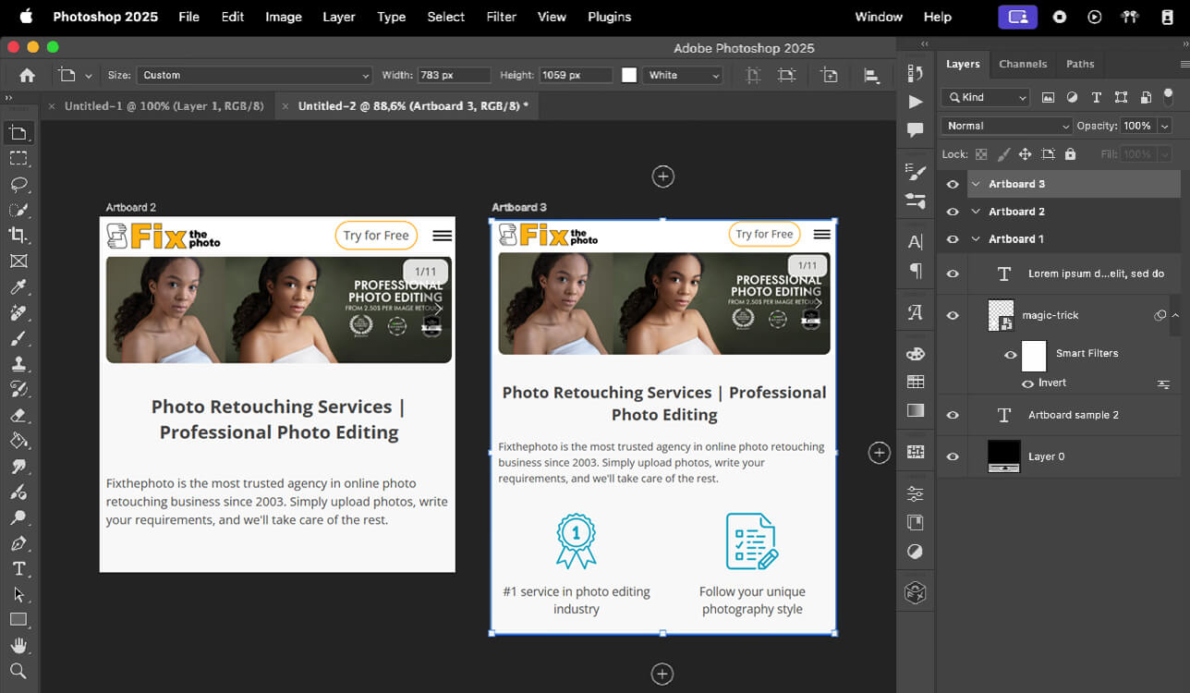
Task: Click the Home screen button
Action: pyautogui.click(x=25, y=75)
